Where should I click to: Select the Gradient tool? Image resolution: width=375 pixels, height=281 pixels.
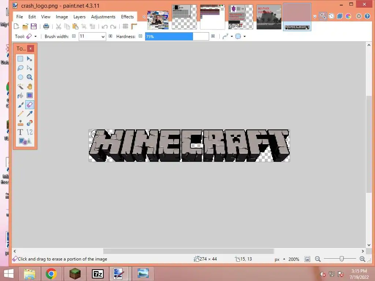pyautogui.click(x=30, y=95)
